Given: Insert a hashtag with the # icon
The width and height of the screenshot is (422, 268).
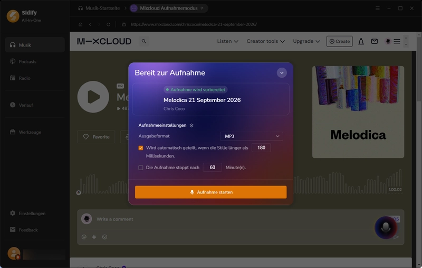Looking at the screenshot, I should tap(94, 237).
